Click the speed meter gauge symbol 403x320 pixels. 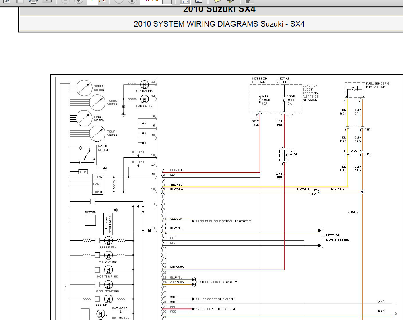(84, 88)
